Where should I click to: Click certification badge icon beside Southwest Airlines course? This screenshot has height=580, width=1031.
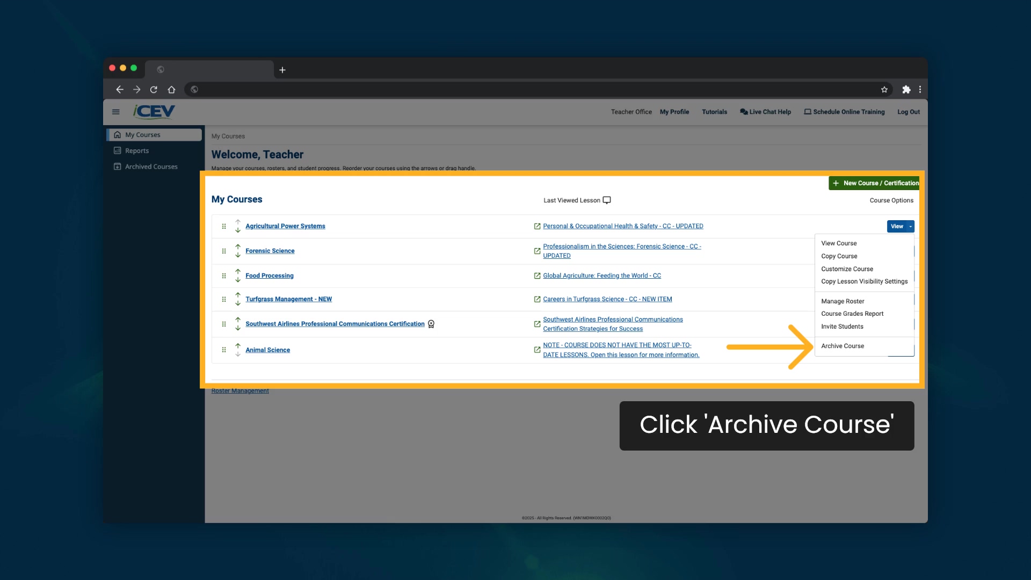pyautogui.click(x=431, y=324)
